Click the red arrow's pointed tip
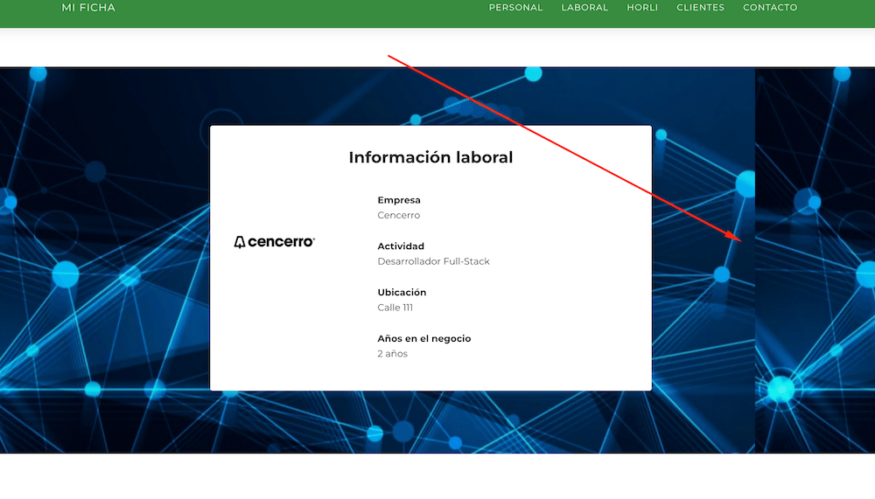The height and width of the screenshot is (499, 875). [740, 239]
